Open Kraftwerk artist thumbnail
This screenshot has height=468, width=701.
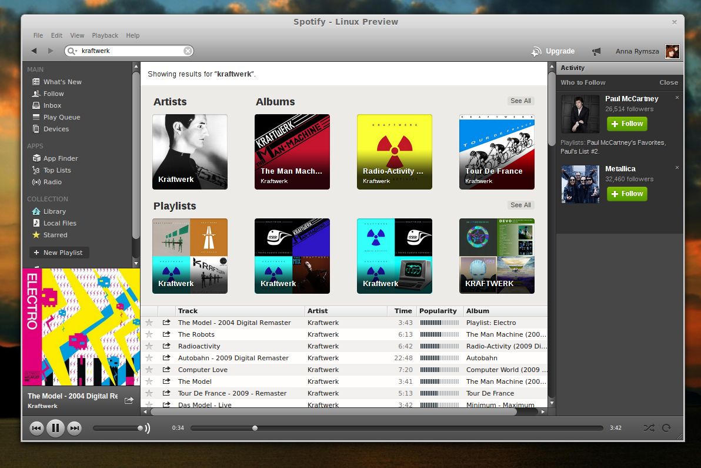pyautogui.click(x=190, y=152)
